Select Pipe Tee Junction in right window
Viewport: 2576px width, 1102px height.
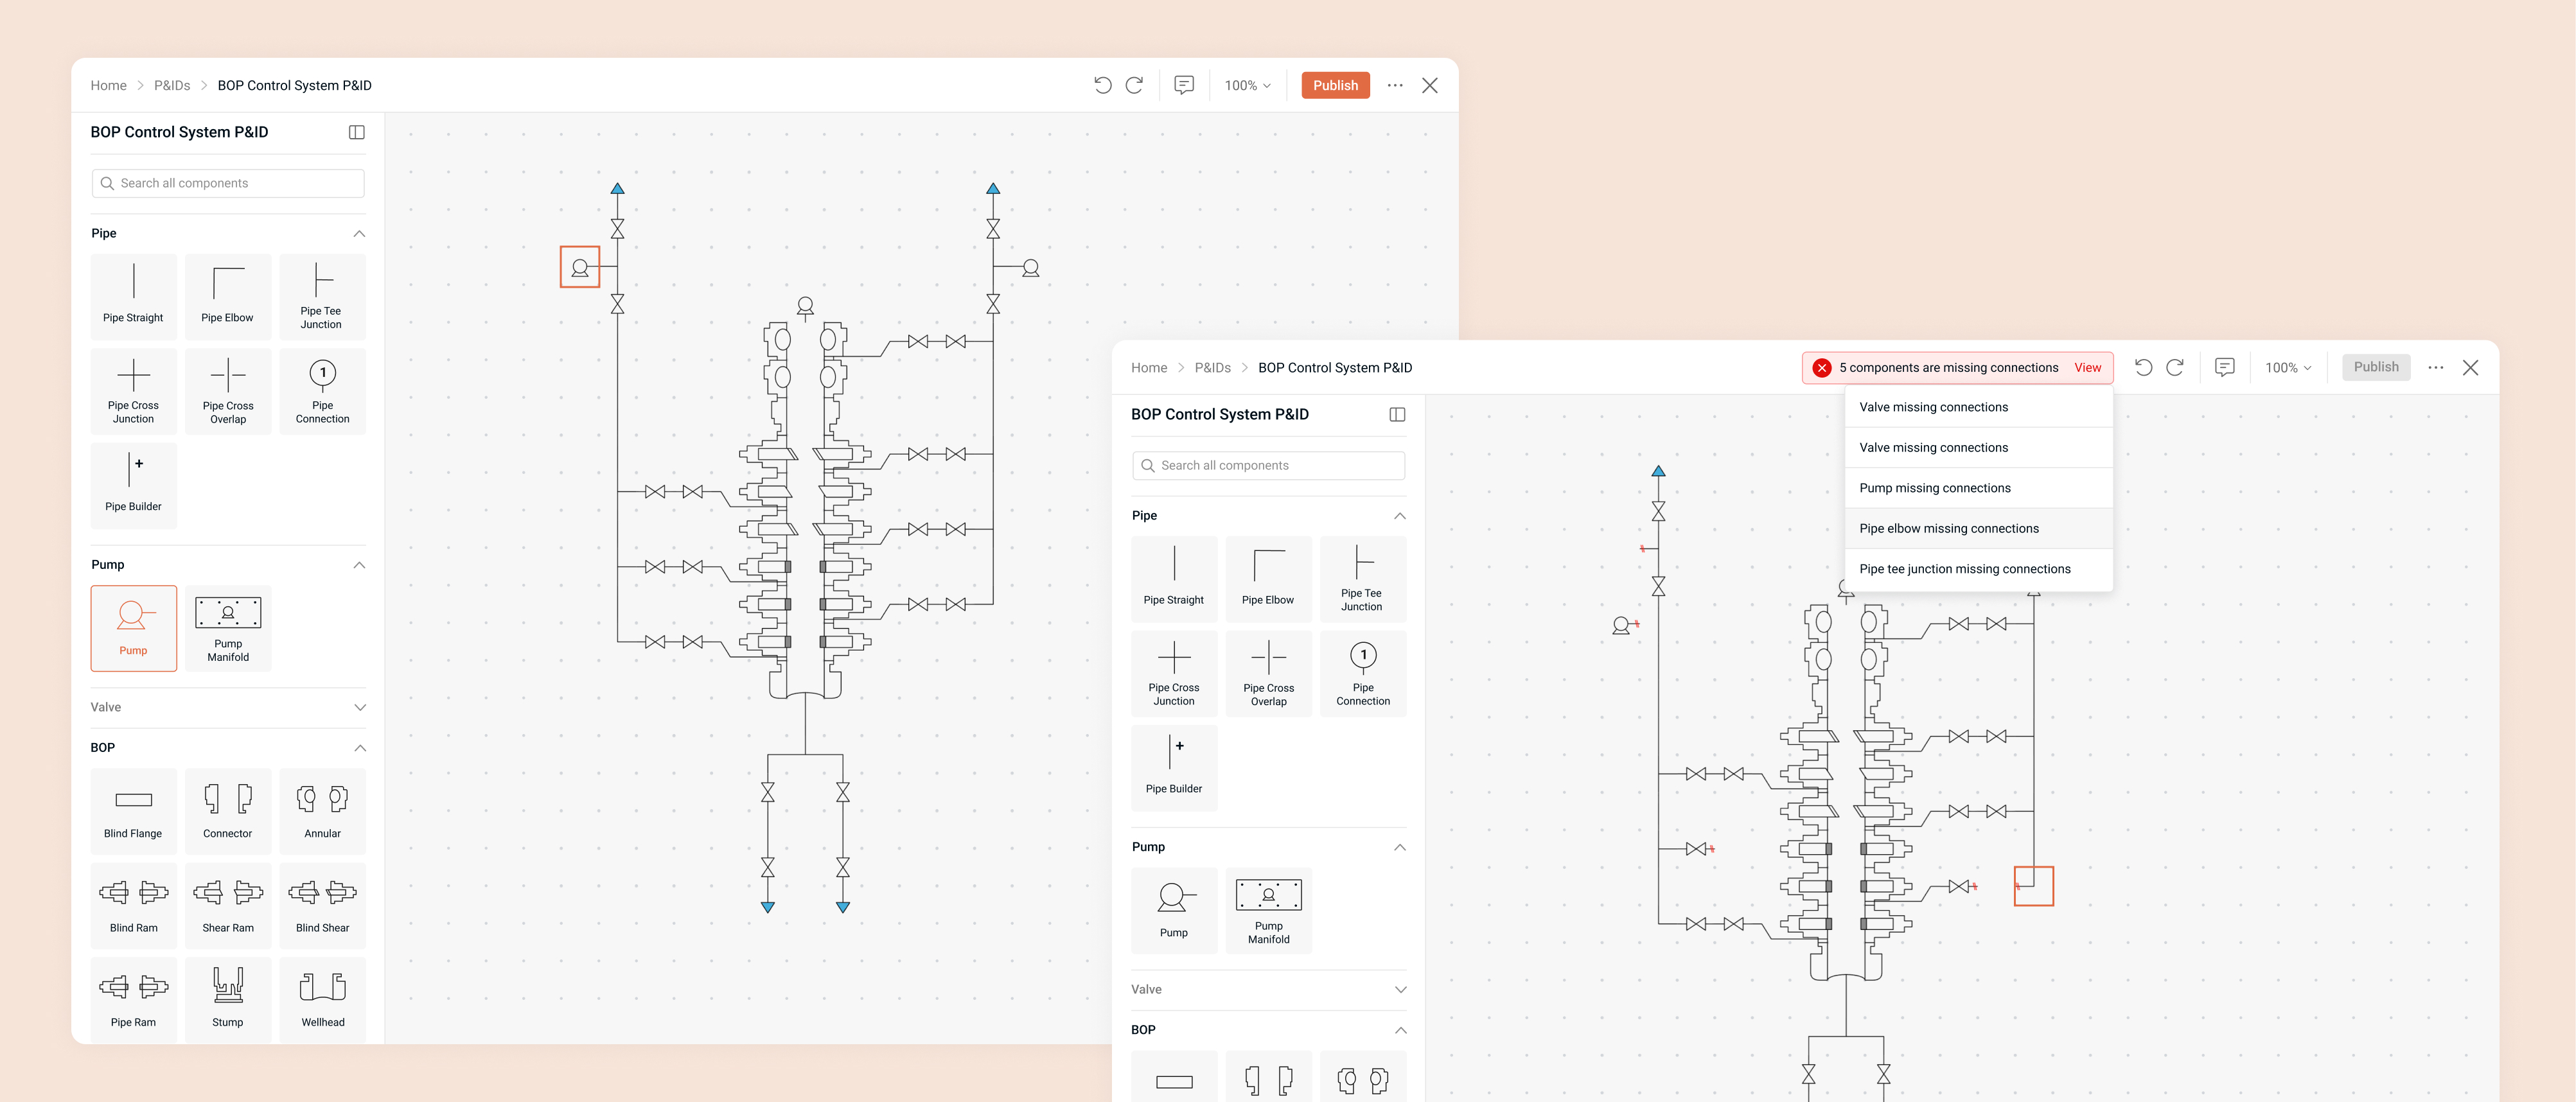click(1363, 579)
